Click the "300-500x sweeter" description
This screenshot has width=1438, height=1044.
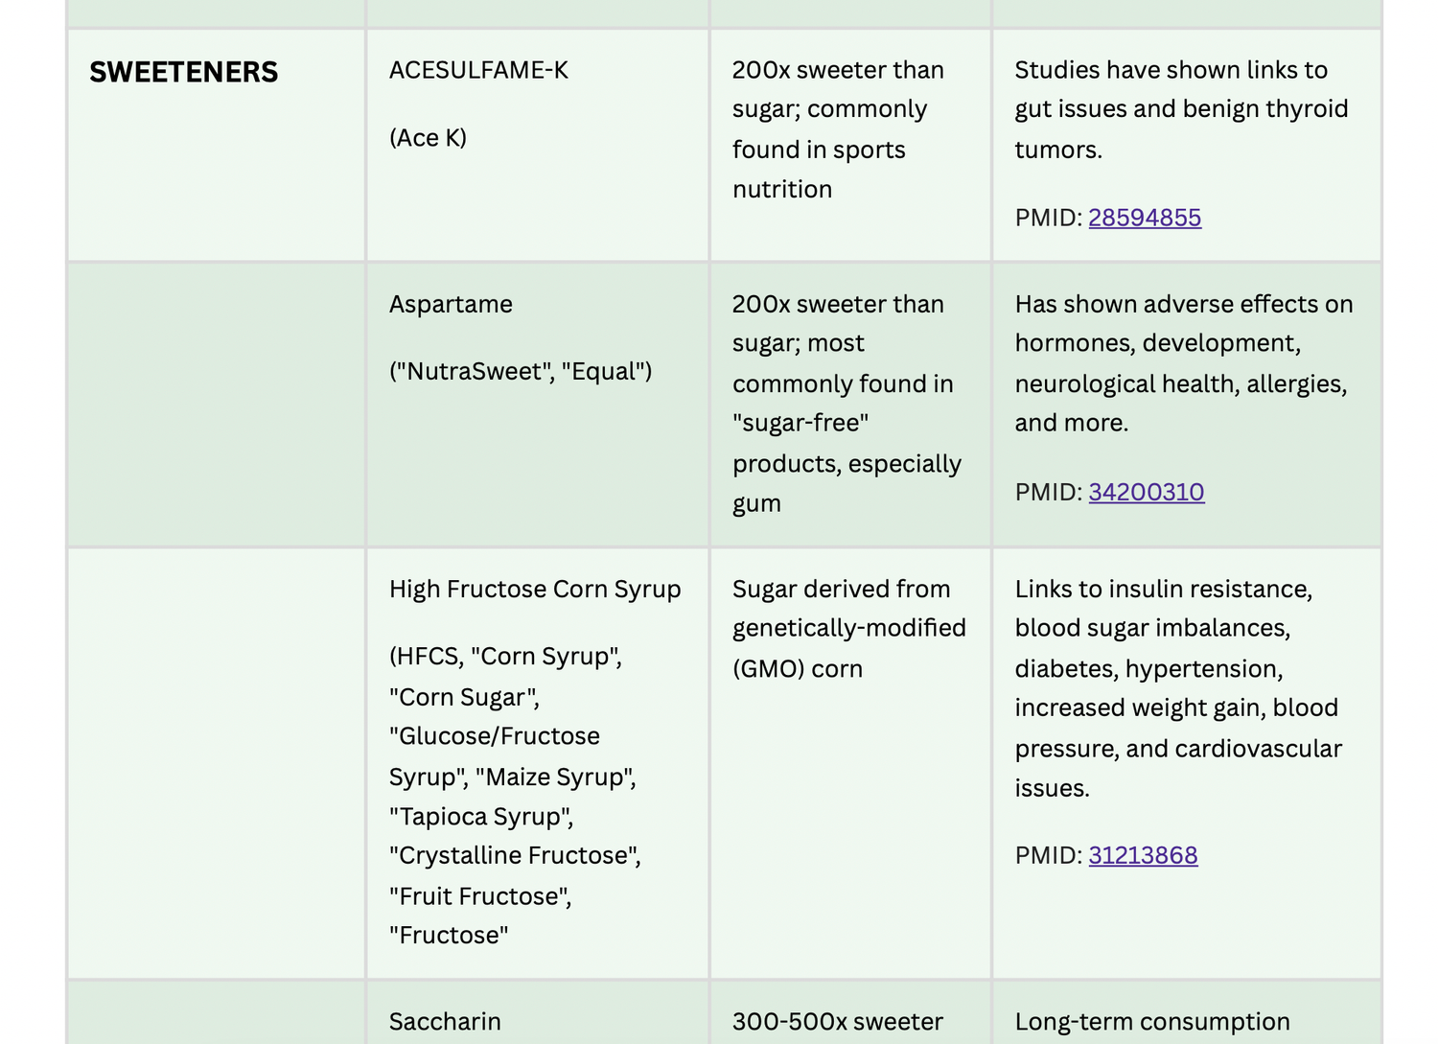click(x=837, y=1021)
